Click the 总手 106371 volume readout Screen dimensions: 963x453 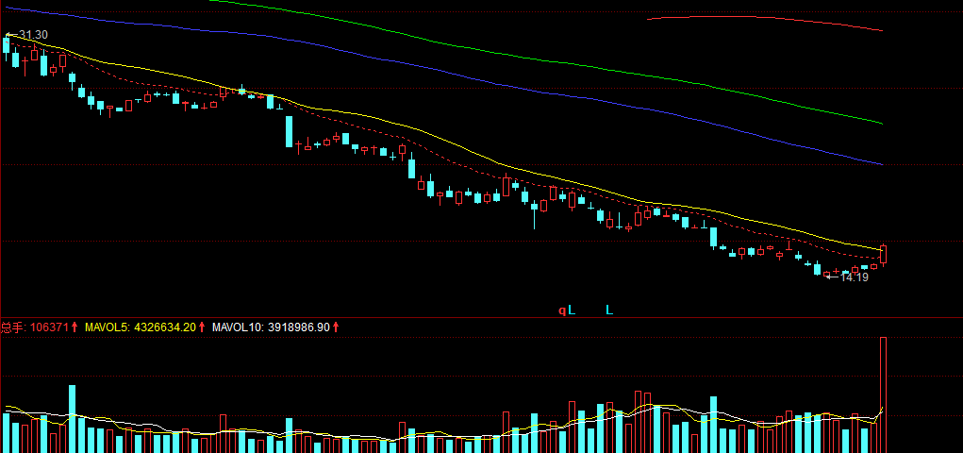pyautogui.click(x=34, y=327)
